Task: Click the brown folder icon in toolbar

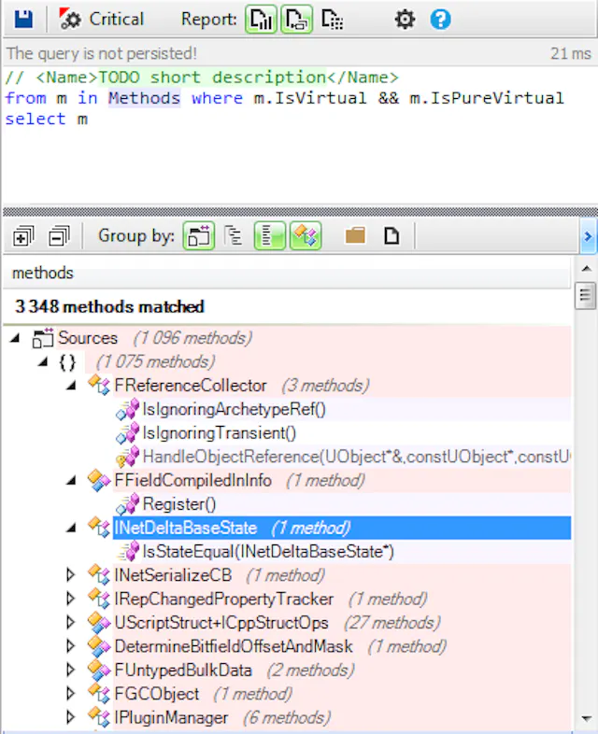Action: [x=355, y=236]
